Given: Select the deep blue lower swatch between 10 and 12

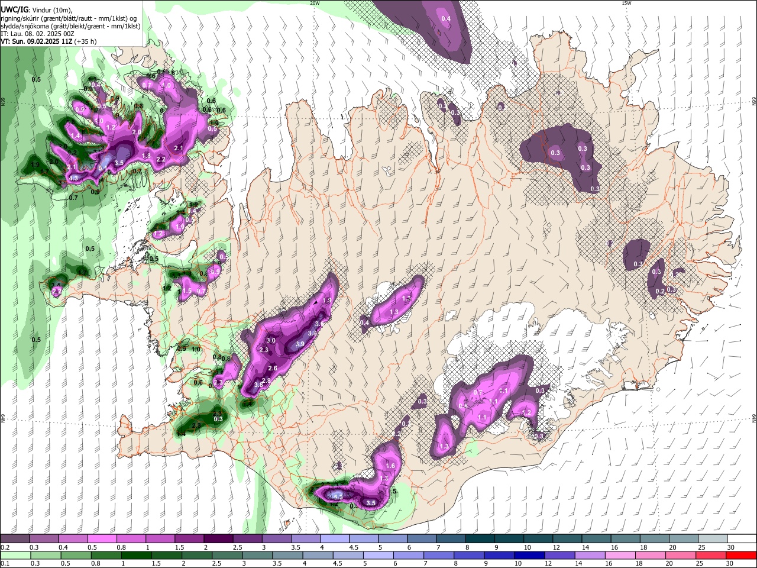Looking at the screenshot, I should point(529,555).
